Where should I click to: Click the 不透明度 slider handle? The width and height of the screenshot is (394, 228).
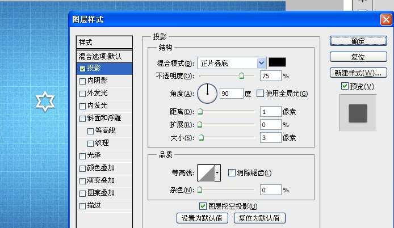(x=241, y=75)
